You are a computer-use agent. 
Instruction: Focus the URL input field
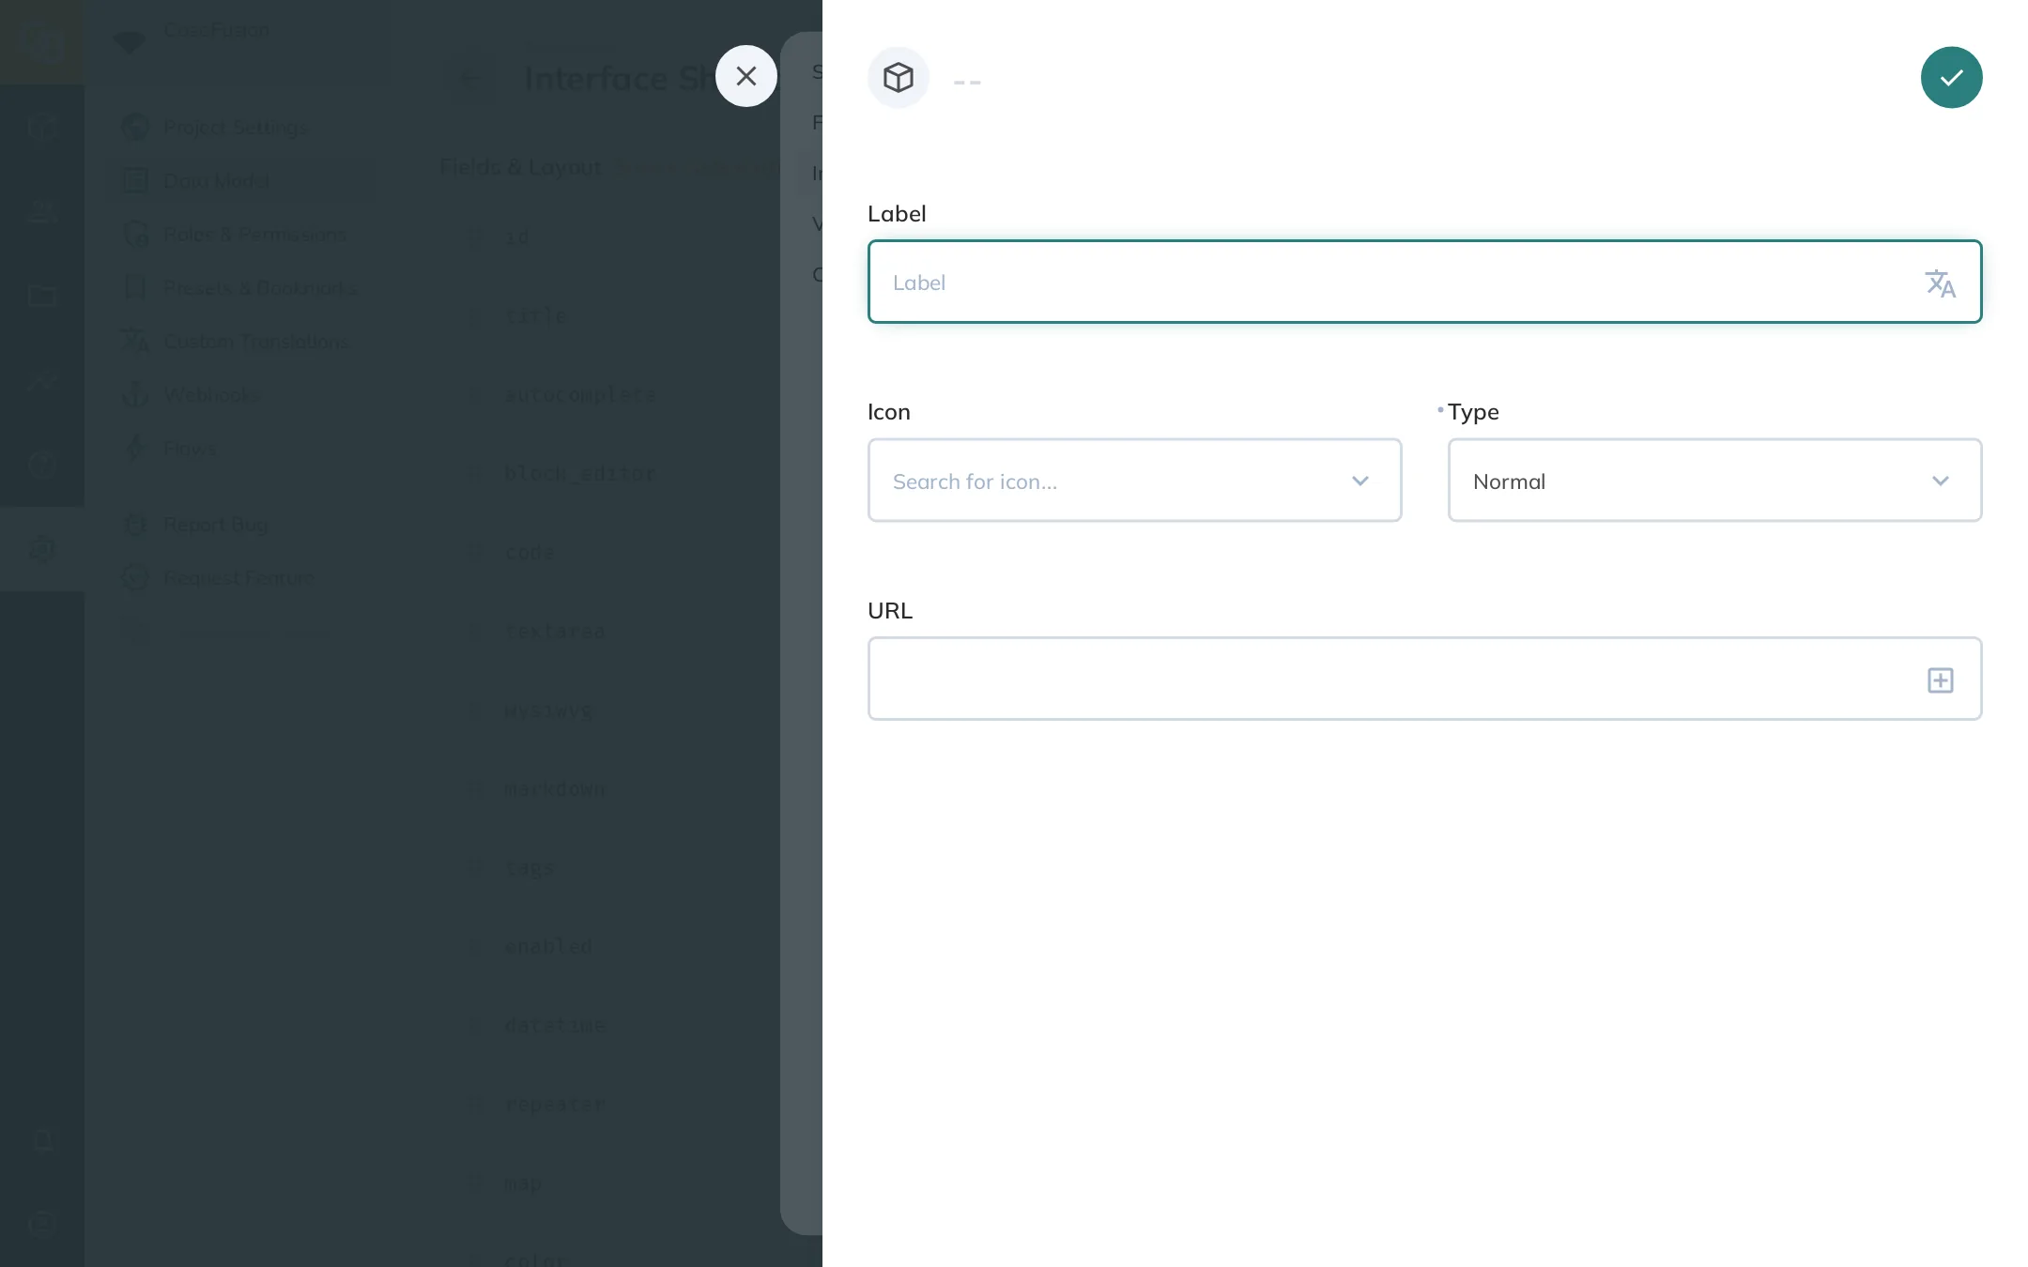click(1424, 679)
